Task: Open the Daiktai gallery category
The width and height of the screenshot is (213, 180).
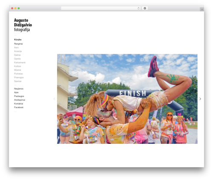Action: [x=17, y=55]
